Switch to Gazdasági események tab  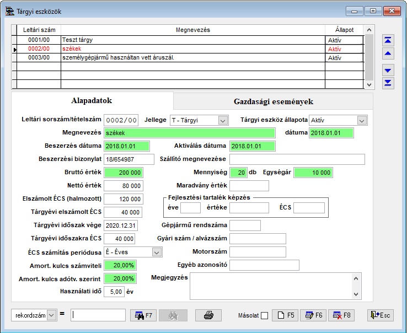tap(273, 101)
